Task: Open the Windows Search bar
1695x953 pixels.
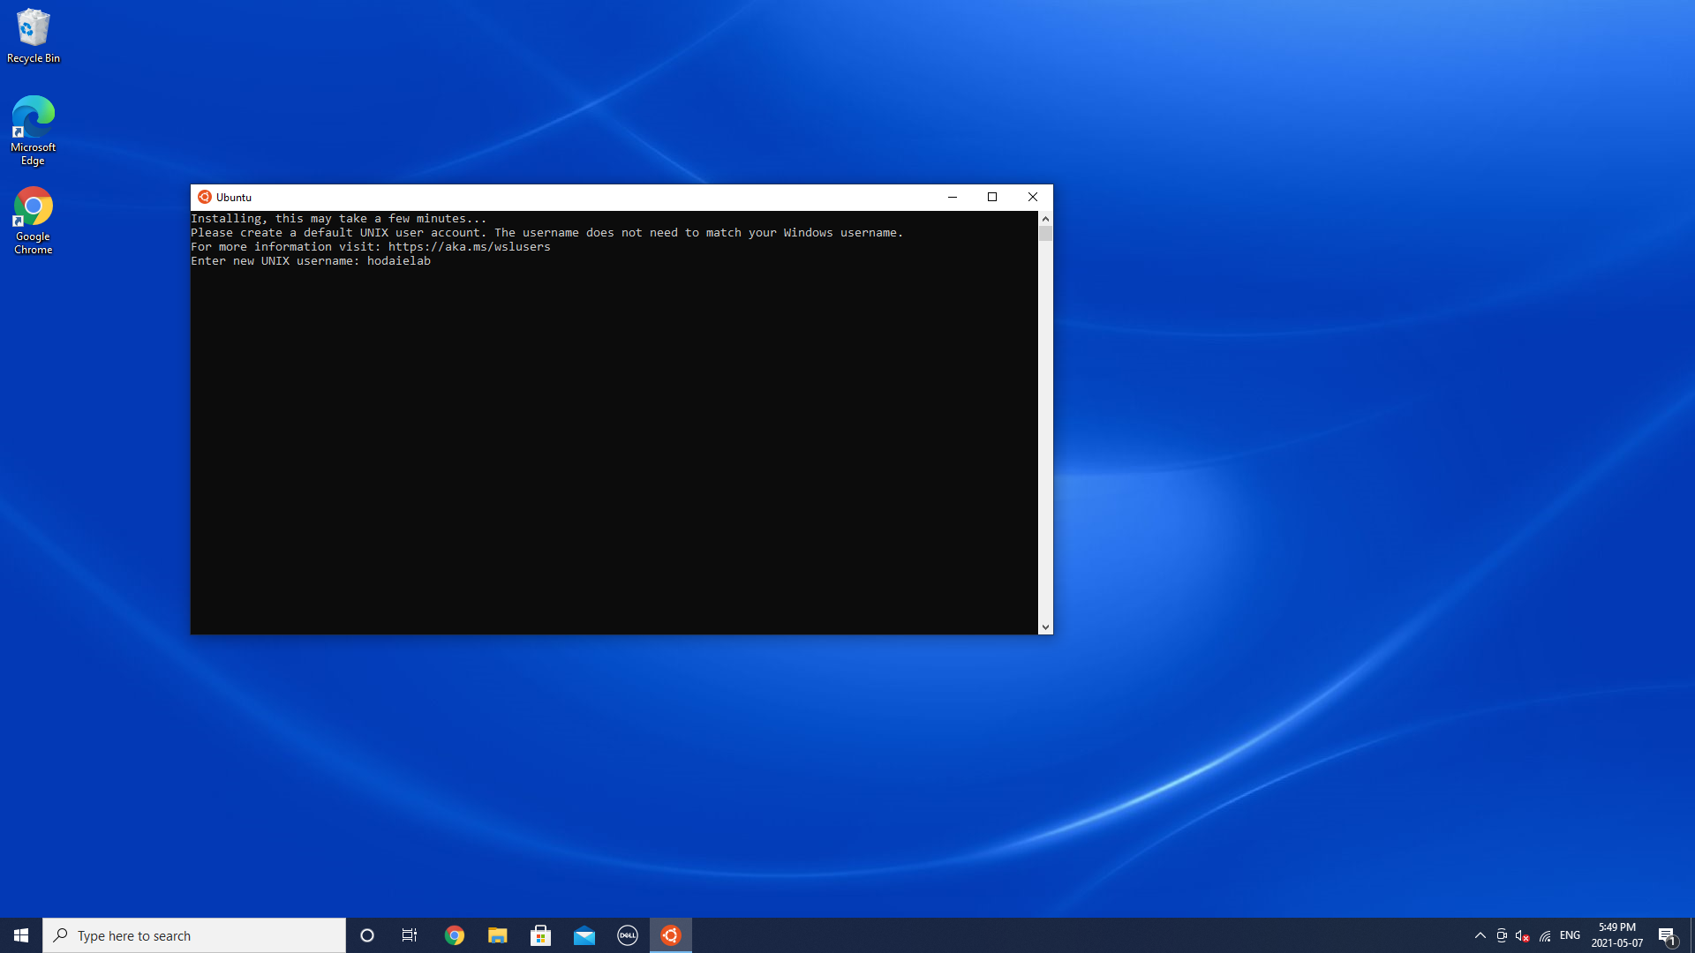Action: (x=196, y=935)
